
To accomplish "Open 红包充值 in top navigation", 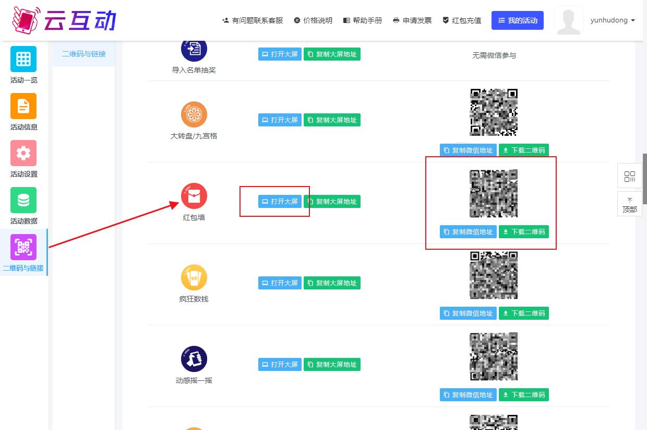I will click(x=462, y=20).
